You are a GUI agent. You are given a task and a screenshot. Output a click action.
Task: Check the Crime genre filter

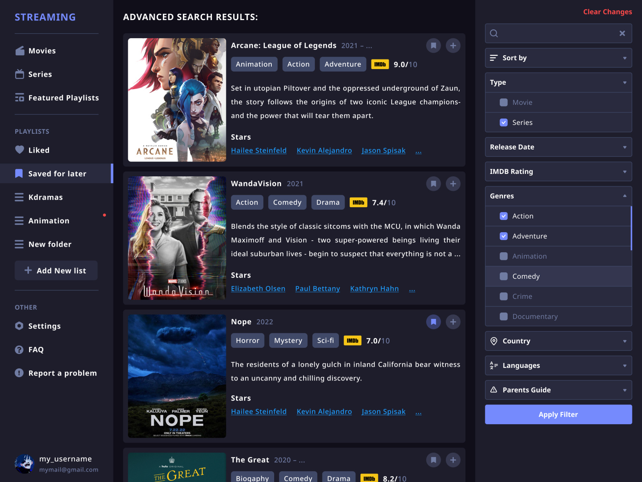504,296
